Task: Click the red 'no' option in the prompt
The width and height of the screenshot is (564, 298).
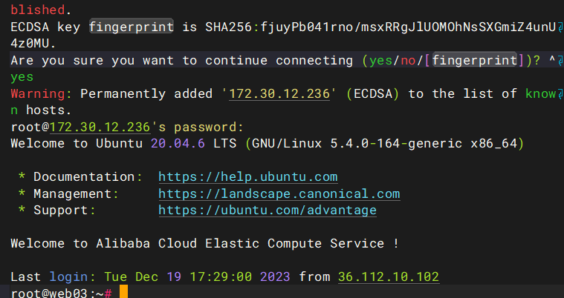Action: click(x=408, y=61)
